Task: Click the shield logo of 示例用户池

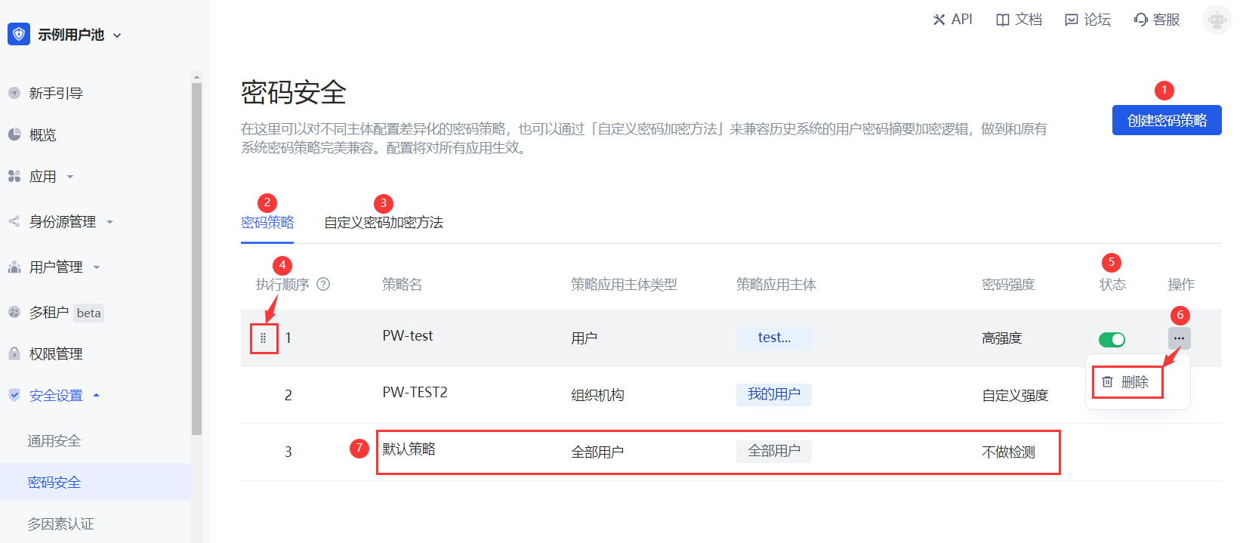Action: [x=19, y=35]
